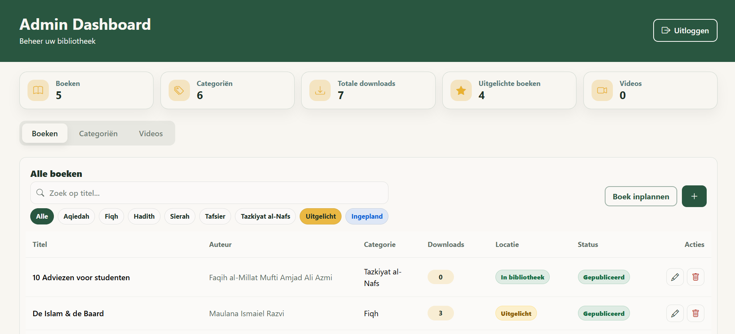Click the Locatie column header
Image resolution: width=735 pixels, height=334 pixels.
point(507,244)
